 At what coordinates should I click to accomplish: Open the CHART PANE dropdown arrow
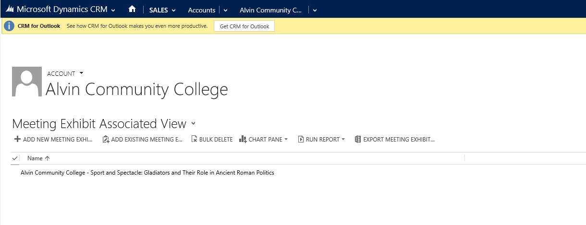click(x=286, y=140)
